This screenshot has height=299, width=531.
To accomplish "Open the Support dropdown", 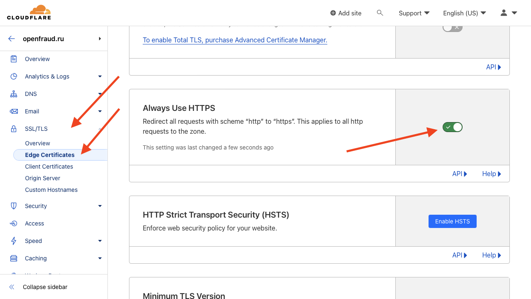I will pos(414,13).
